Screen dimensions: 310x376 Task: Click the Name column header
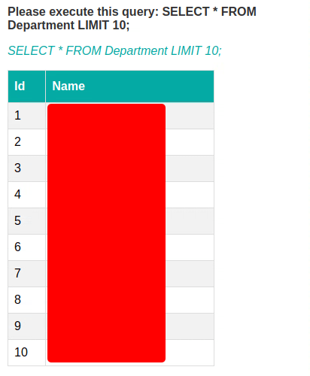coord(129,86)
